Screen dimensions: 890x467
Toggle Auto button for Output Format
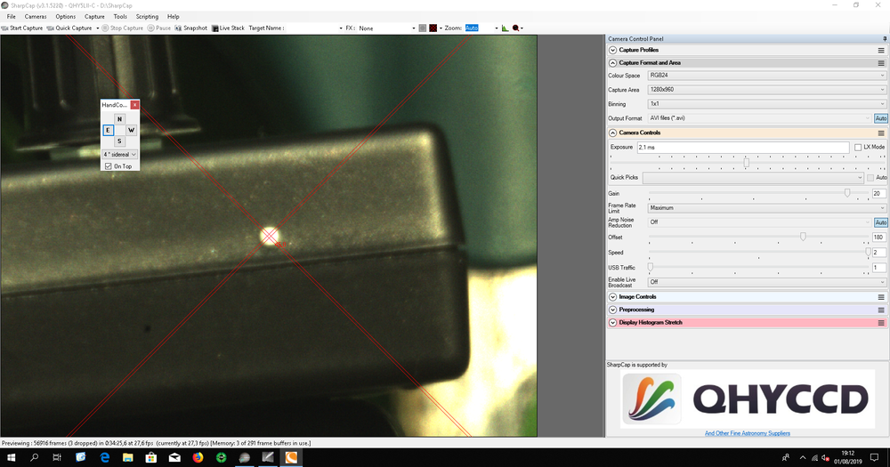click(x=880, y=118)
